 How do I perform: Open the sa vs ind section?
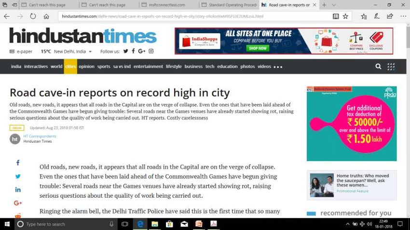click(122, 67)
